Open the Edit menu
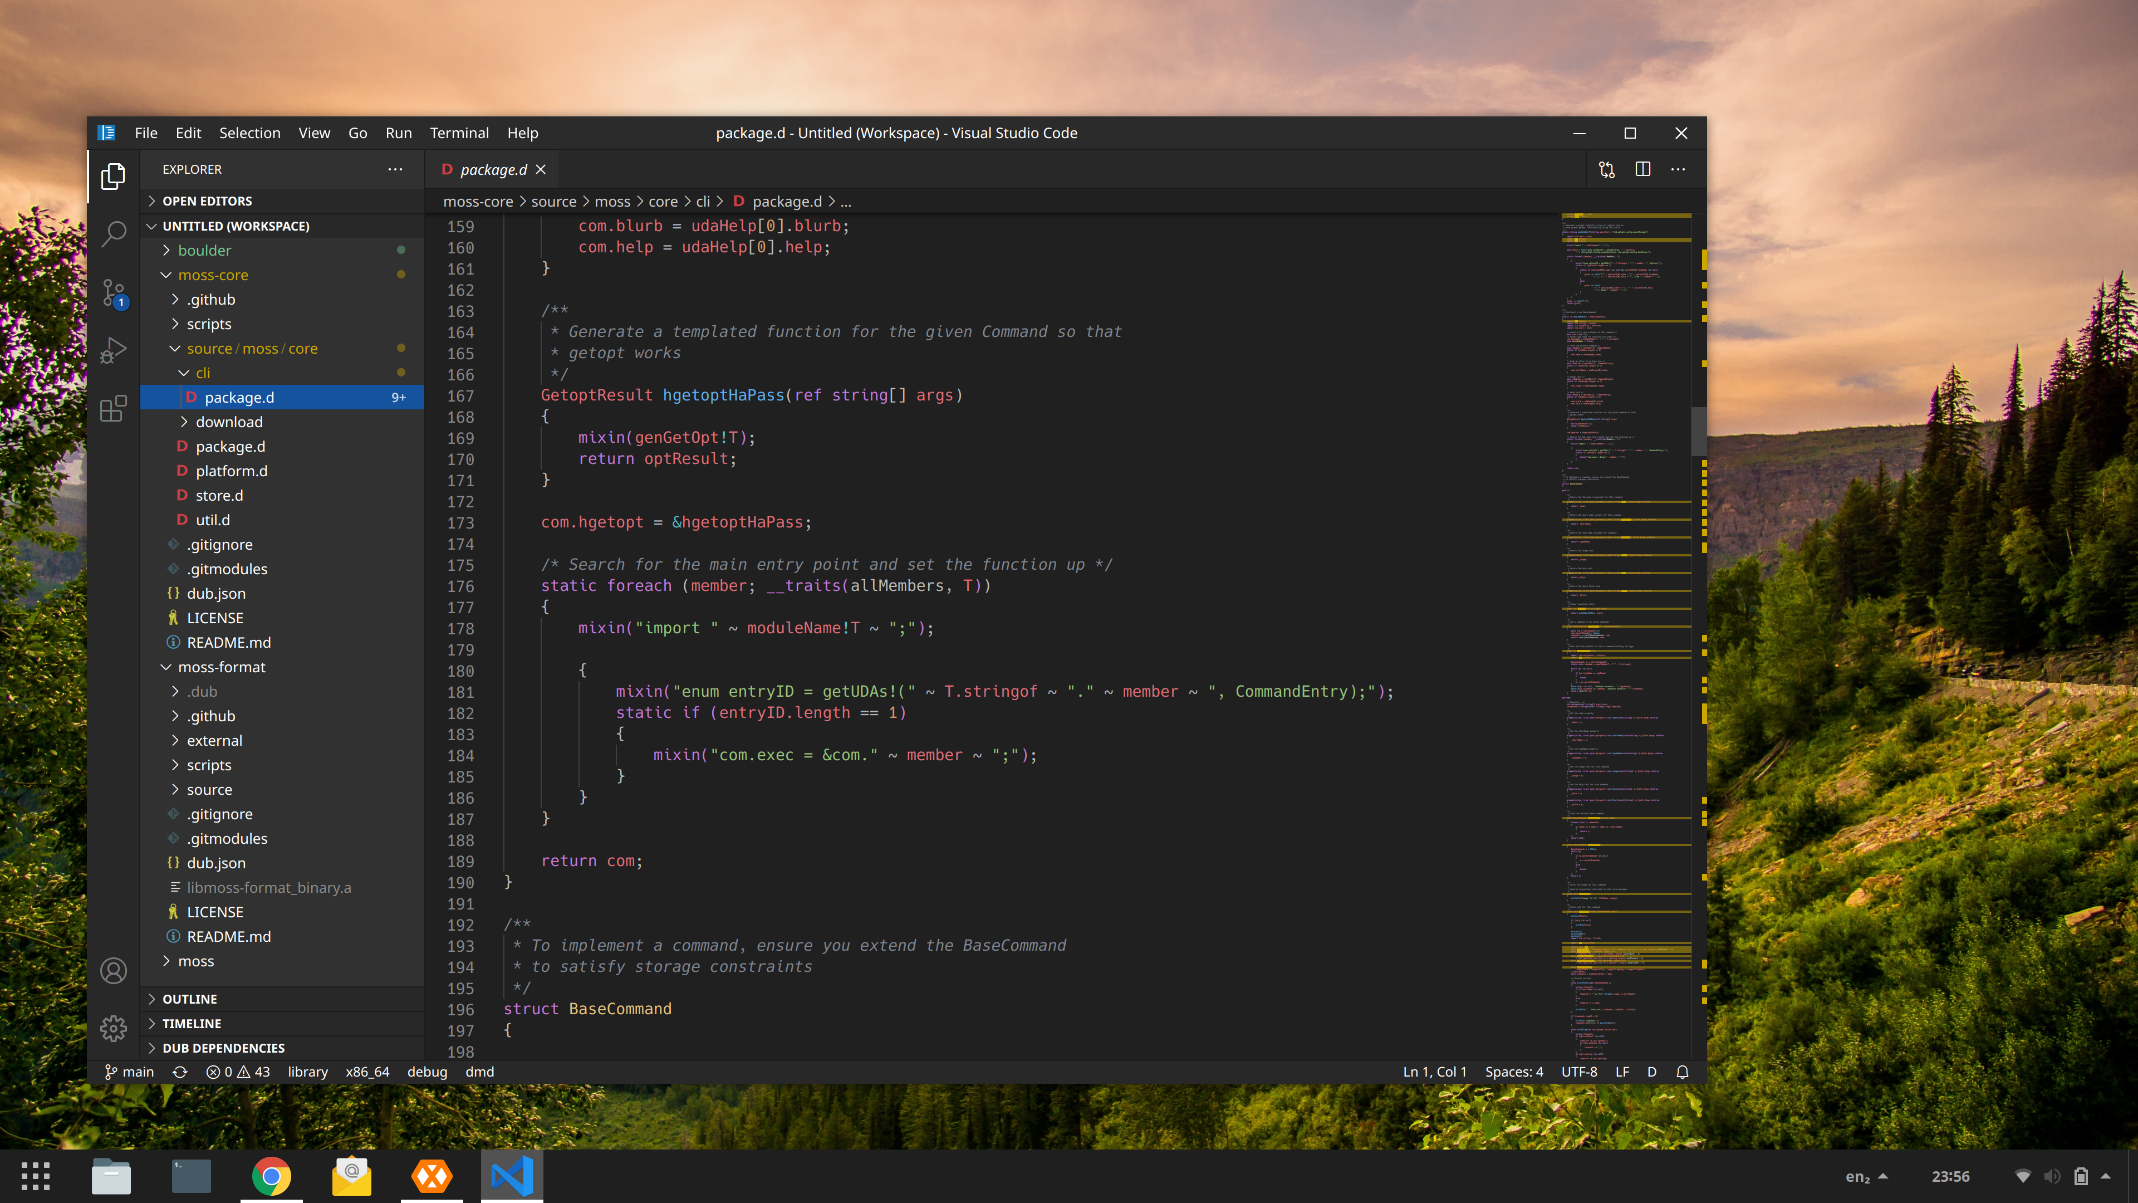2138x1203 pixels. click(188, 133)
